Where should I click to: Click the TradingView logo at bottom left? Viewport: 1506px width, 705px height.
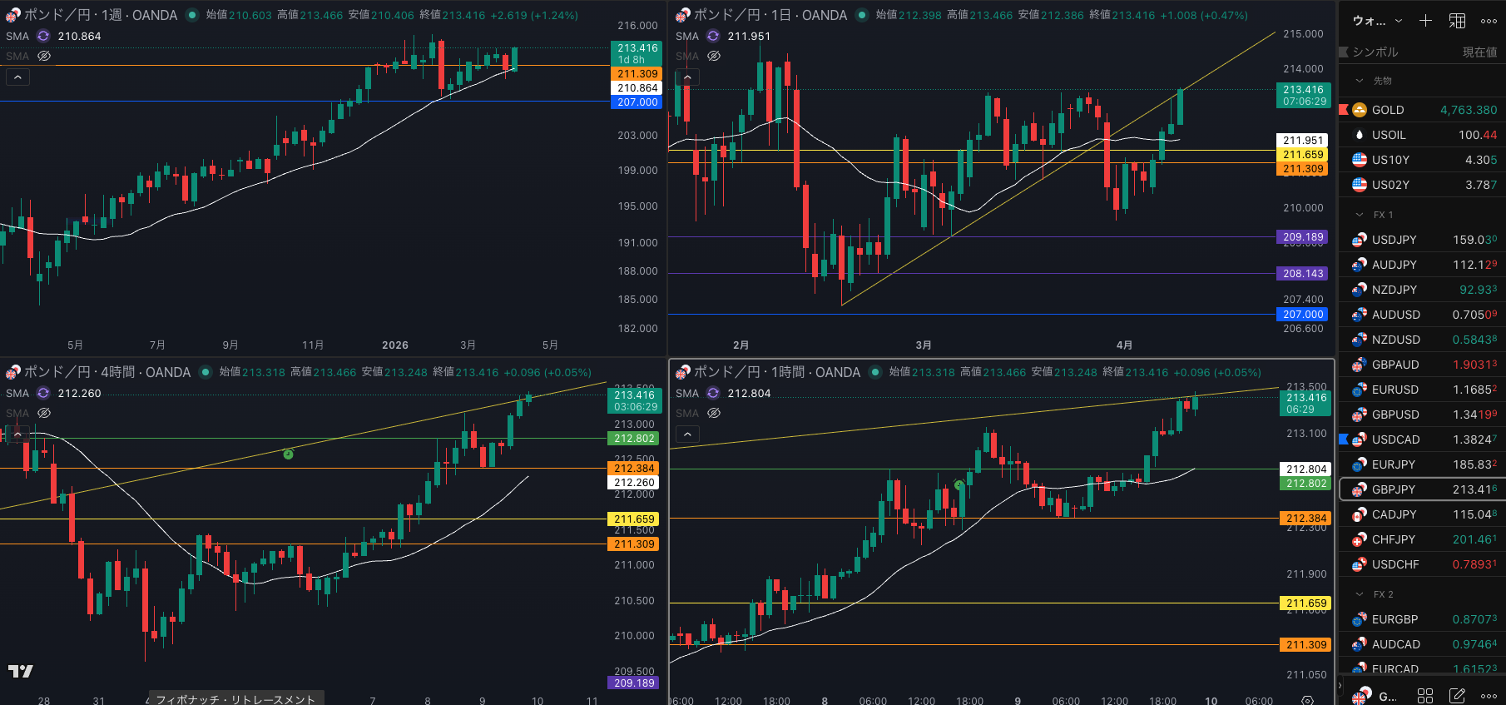[x=21, y=671]
